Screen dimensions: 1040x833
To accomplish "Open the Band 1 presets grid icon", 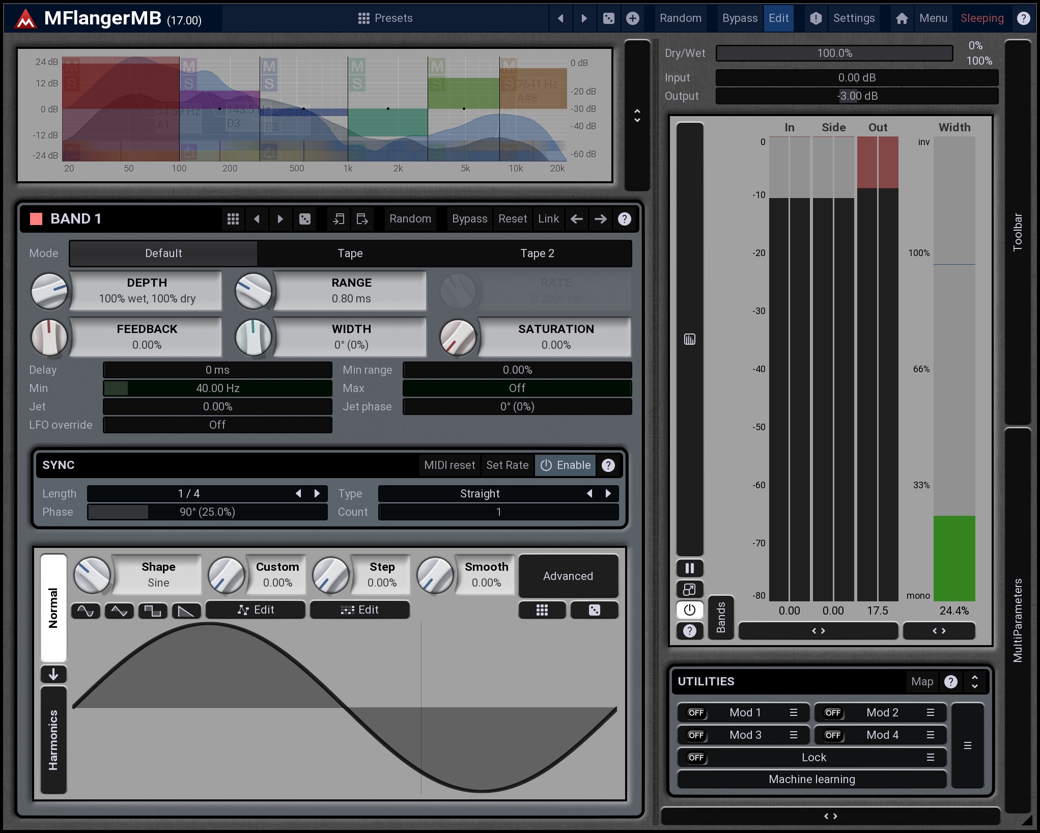I will pyautogui.click(x=233, y=219).
